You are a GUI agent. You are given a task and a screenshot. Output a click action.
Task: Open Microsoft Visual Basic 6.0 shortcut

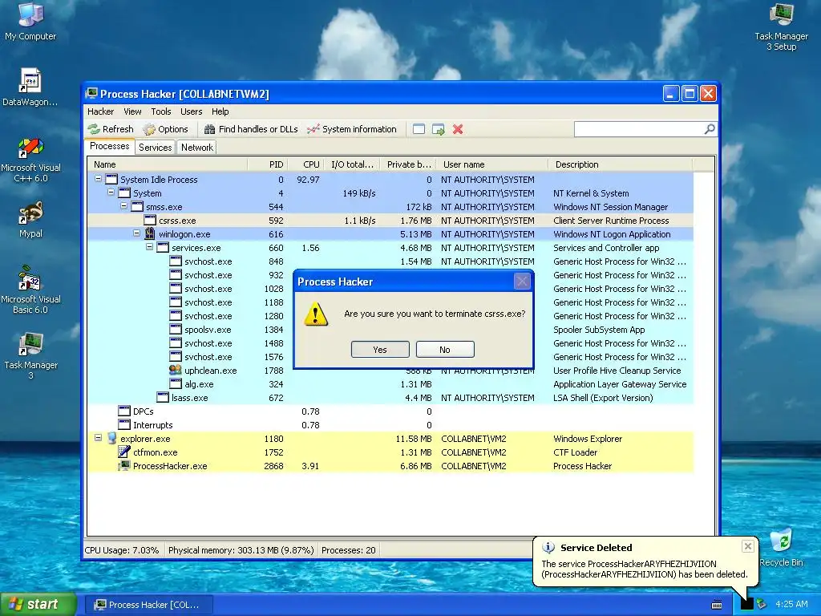[30, 290]
